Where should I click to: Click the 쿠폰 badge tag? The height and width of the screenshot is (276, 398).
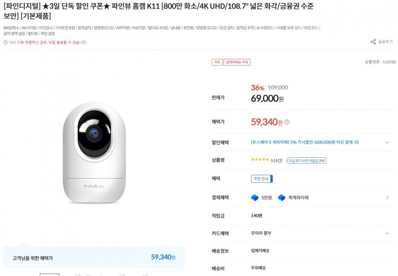tap(217, 62)
